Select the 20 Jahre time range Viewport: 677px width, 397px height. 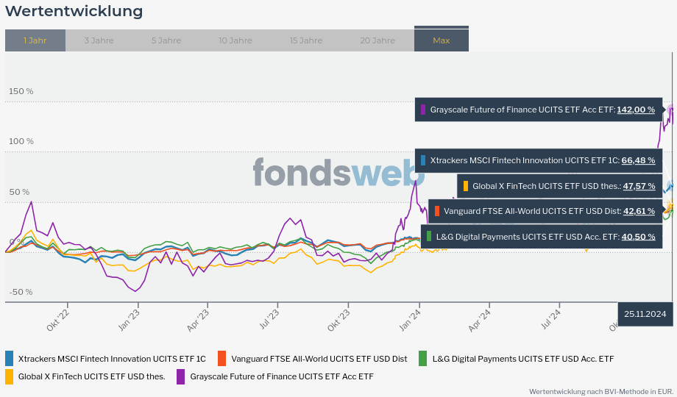coord(378,40)
